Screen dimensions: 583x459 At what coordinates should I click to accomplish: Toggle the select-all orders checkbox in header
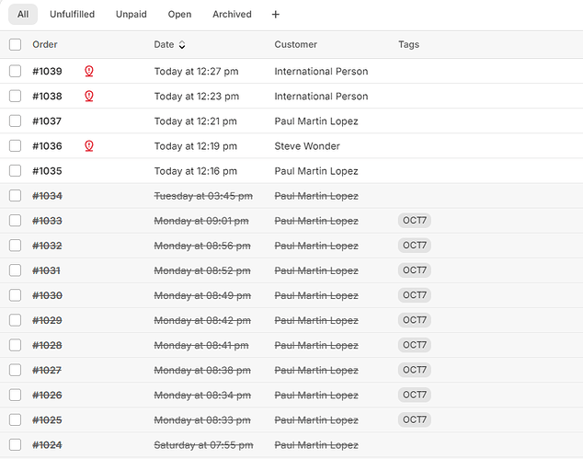click(15, 44)
